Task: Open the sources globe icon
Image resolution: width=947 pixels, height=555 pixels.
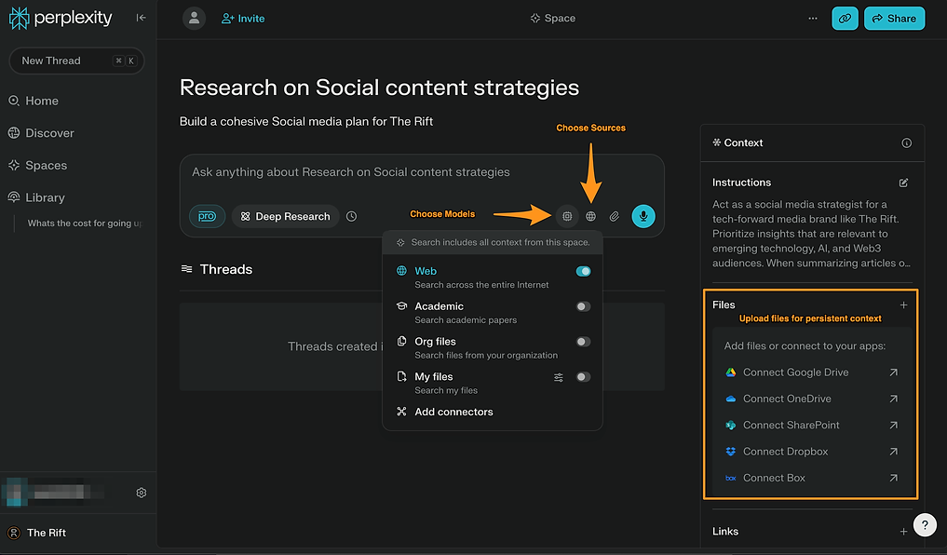Action: [590, 216]
